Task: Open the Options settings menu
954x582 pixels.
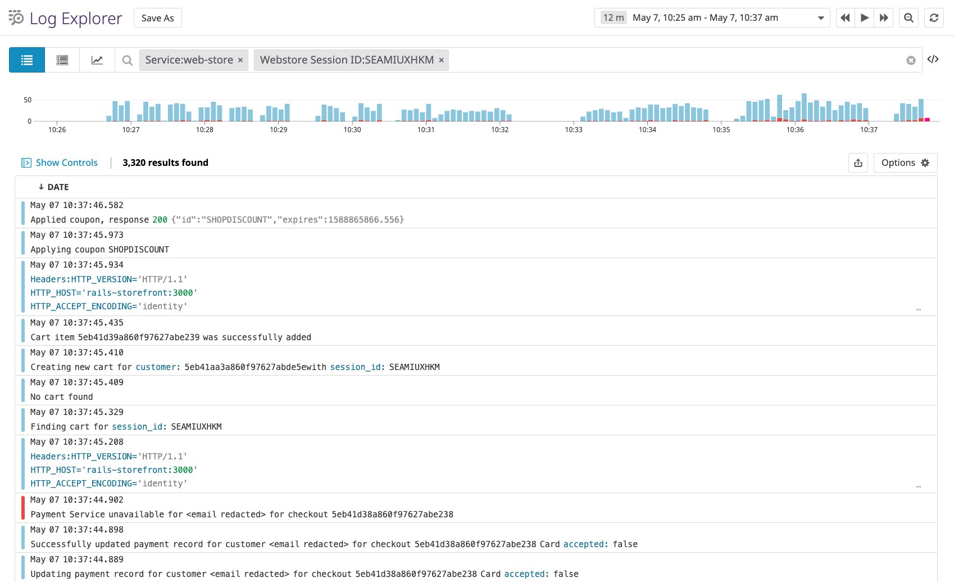Action: (x=905, y=163)
